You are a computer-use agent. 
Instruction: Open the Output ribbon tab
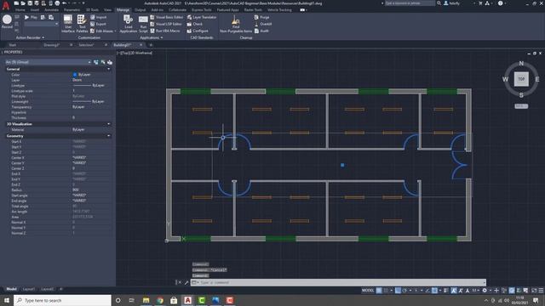140,10
